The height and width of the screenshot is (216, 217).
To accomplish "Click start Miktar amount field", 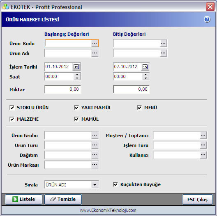I will click(63, 89).
